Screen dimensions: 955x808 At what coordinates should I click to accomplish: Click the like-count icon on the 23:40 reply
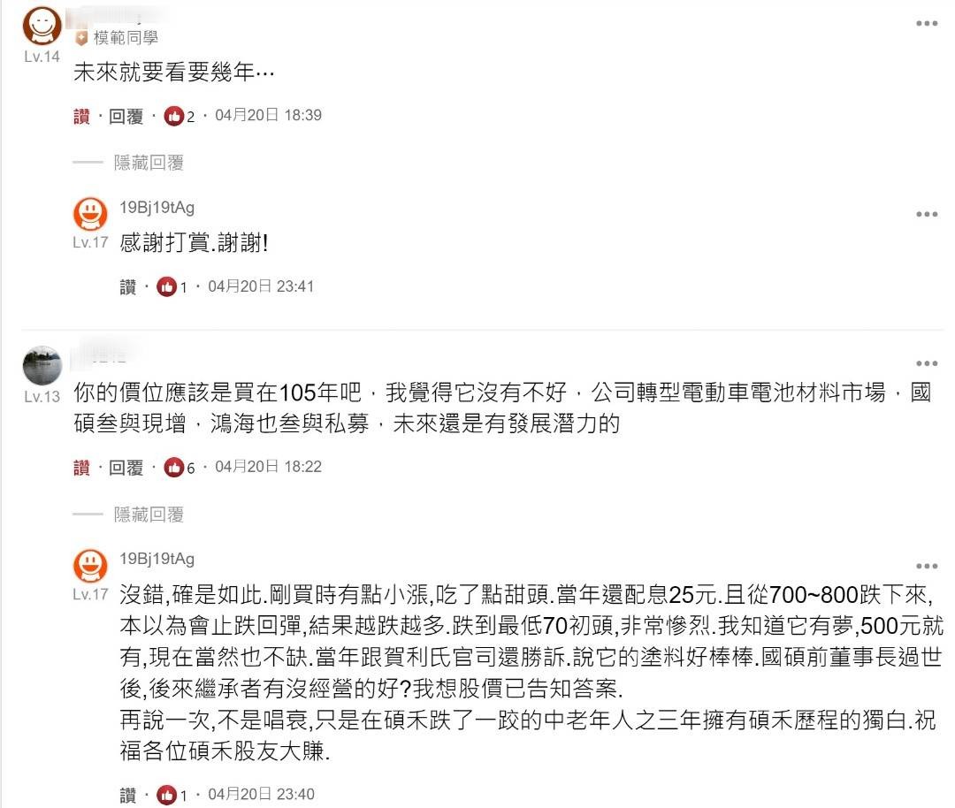point(167,795)
